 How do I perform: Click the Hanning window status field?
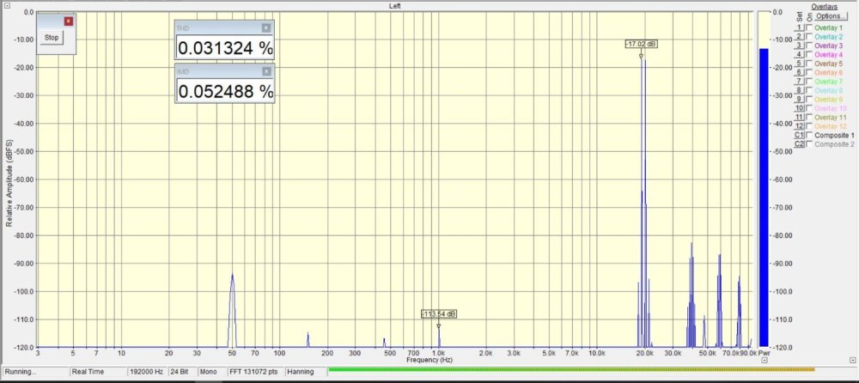click(x=300, y=372)
